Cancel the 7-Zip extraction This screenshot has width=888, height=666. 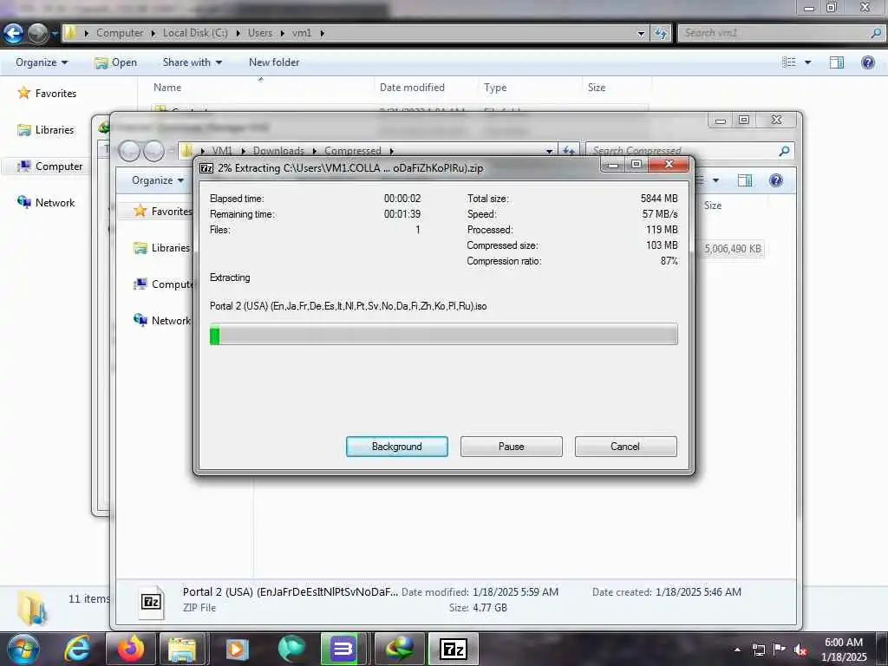(625, 447)
